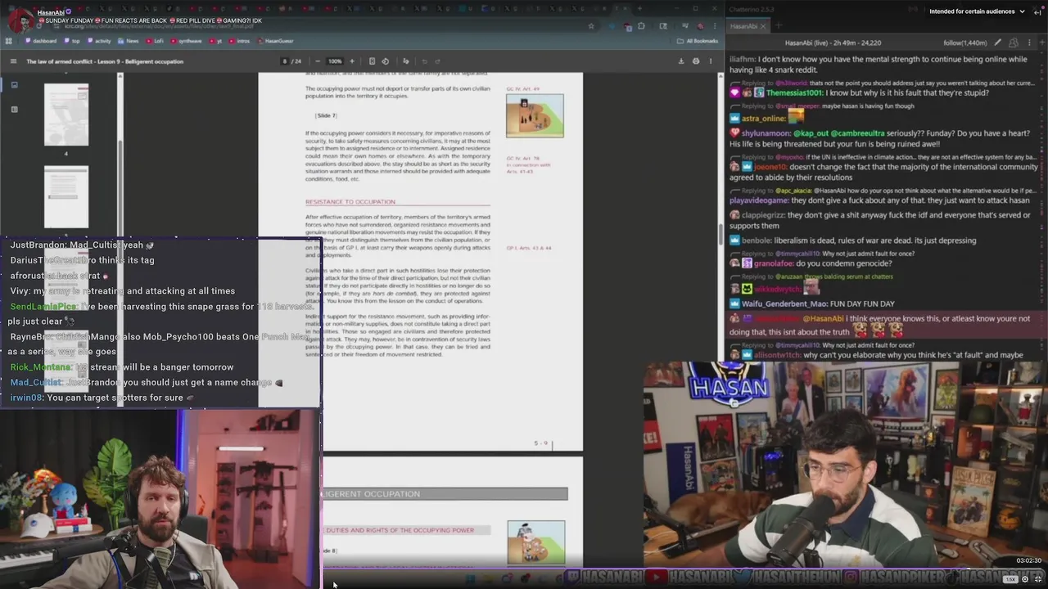This screenshot has width=1048, height=589.
Task: Change the 1.5x playback speed button
Action: (1011, 579)
